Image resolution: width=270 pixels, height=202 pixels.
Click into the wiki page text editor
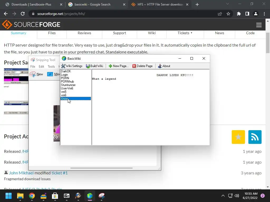[151, 107]
